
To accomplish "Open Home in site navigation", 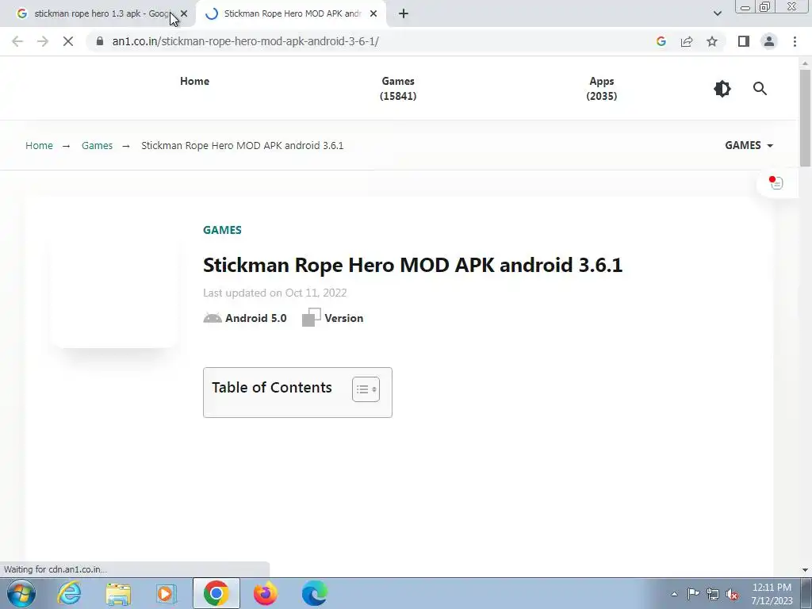I will coord(195,82).
